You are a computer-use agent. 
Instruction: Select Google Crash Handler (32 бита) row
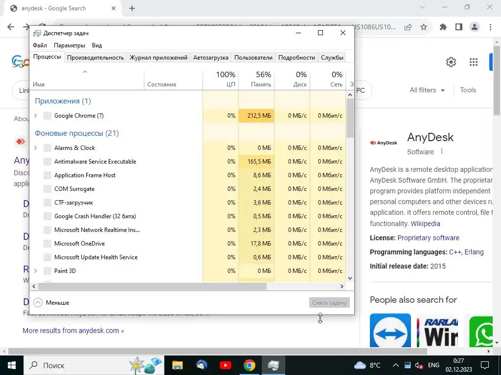tap(188, 216)
